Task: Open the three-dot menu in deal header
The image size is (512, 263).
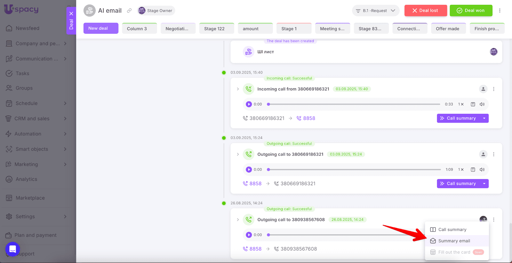Action: coord(500,11)
